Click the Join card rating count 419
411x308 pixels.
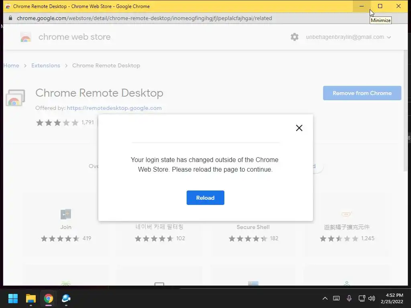(87, 238)
